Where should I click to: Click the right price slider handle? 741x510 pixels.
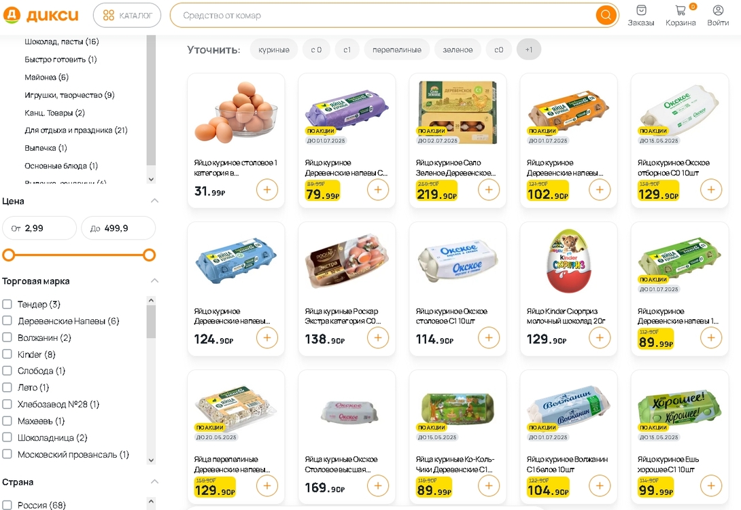click(150, 255)
